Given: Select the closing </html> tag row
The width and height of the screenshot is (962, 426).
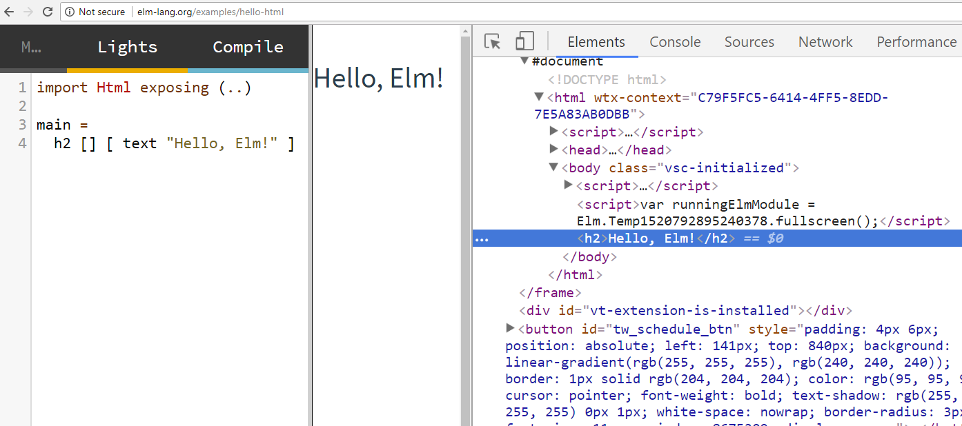Looking at the screenshot, I should 575,275.
